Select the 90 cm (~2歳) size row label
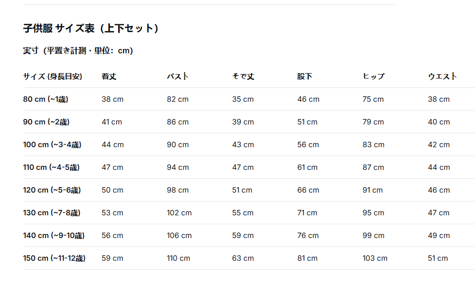This screenshot has height=281, width=475. pyautogui.click(x=46, y=121)
